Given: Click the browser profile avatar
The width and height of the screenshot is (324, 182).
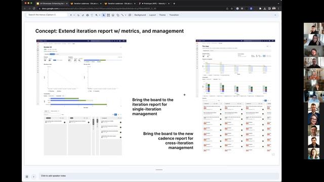Looking at the screenshot, I should [274, 9].
